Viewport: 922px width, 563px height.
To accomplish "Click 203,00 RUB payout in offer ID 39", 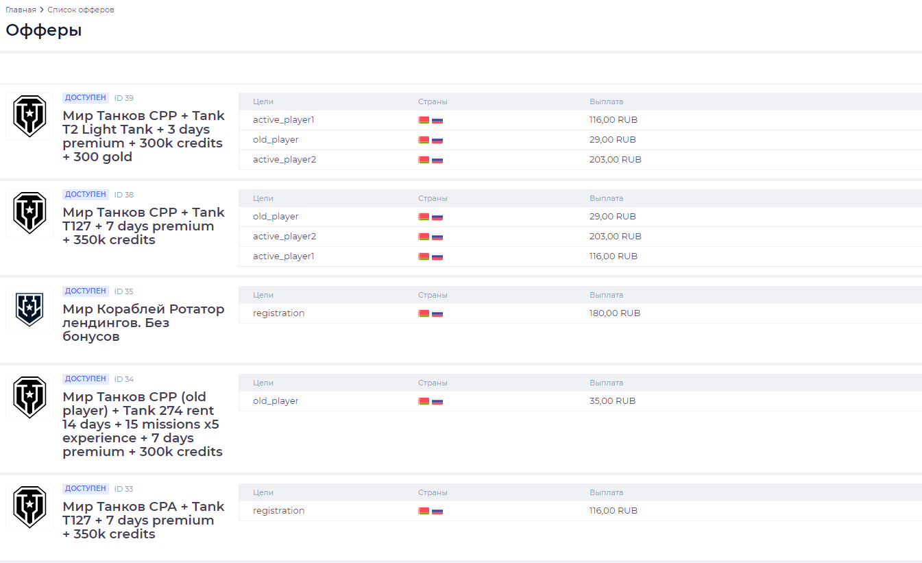I will 616,160.
